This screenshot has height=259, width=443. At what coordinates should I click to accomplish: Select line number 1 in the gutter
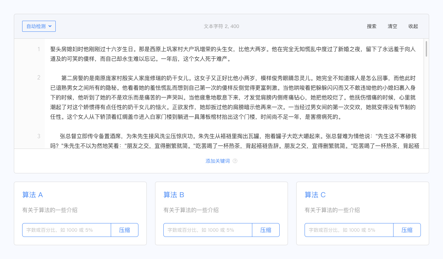(39, 49)
